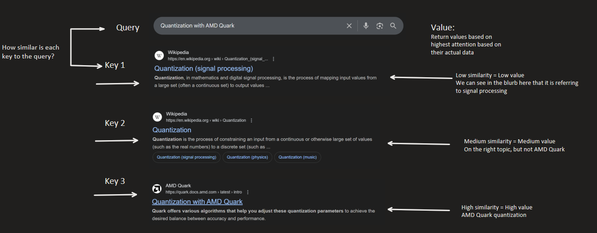Select the Quantization (music) chip
Screen dimensions: 597x233
298,157
